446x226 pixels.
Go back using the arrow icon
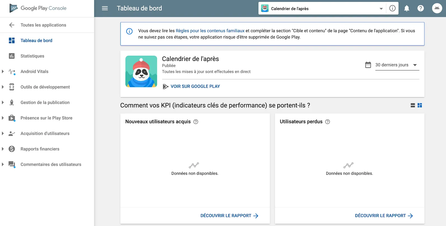pyautogui.click(x=12, y=25)
